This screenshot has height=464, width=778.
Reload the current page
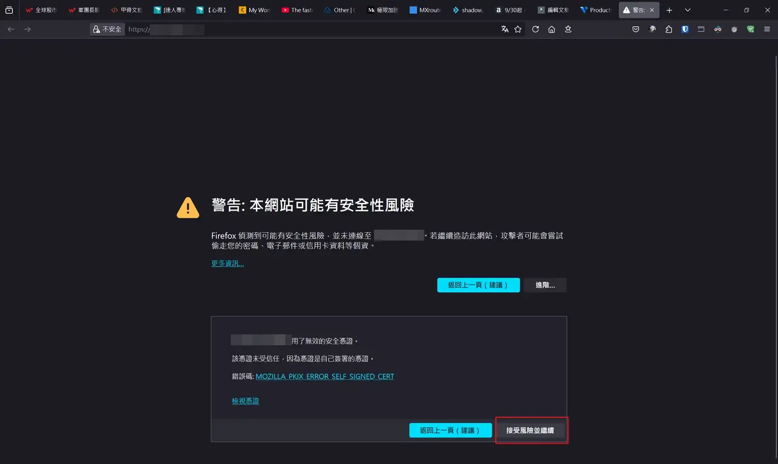click(535, 30)
